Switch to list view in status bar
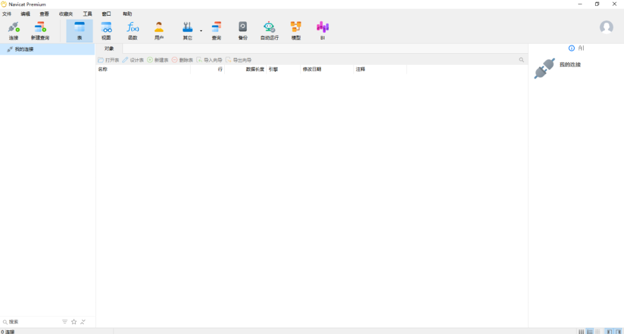This screenshot has width=624, height=334. pyautogui.click(x=589, y=331)
